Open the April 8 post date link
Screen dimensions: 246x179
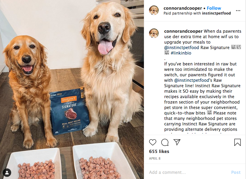(x=155, y=158)
